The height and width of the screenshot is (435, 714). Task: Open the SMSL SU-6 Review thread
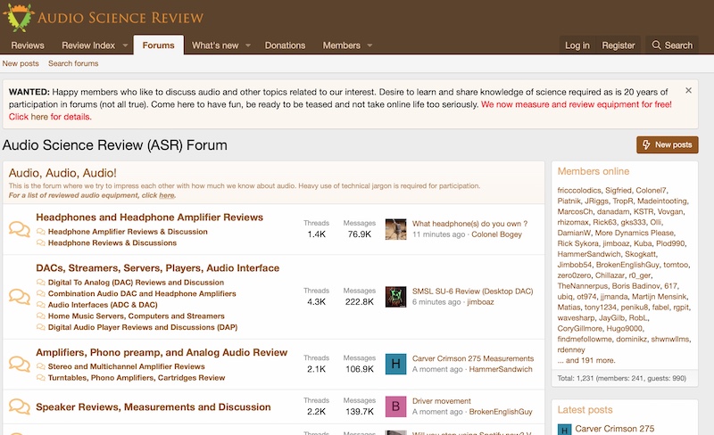[473, 291]
